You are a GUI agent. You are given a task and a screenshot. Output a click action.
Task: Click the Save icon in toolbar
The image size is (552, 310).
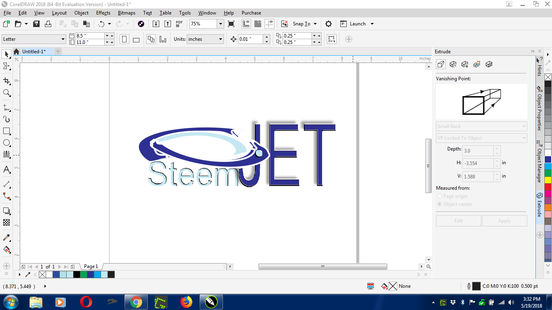click(x=36, y=24)
